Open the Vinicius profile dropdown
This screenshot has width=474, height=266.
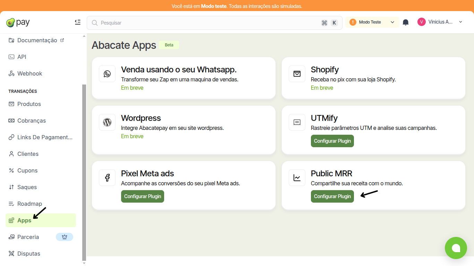point(440,21)
